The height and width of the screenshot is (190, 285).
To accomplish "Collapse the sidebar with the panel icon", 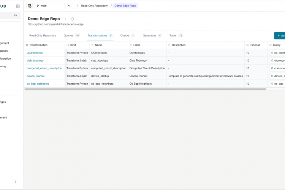I will click(x=18, y=6).
